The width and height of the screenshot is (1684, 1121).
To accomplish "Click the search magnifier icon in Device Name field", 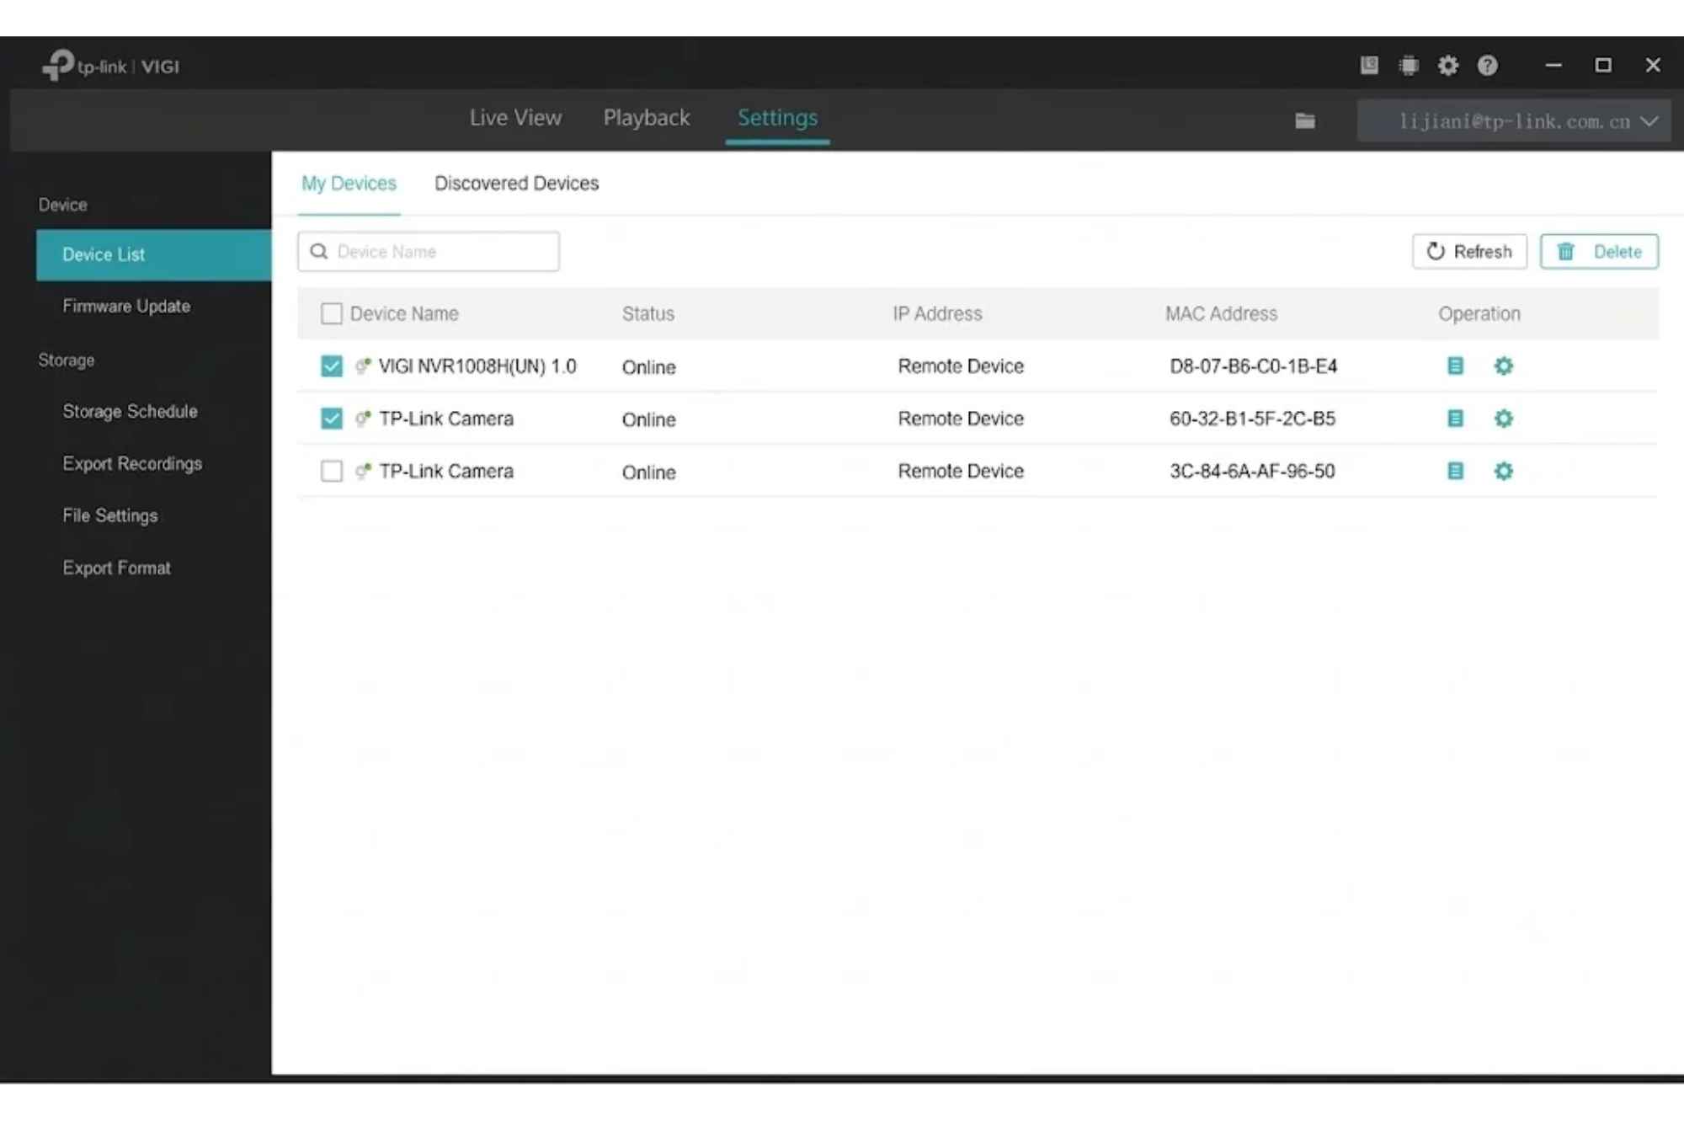I will click(x=319, y=251).
